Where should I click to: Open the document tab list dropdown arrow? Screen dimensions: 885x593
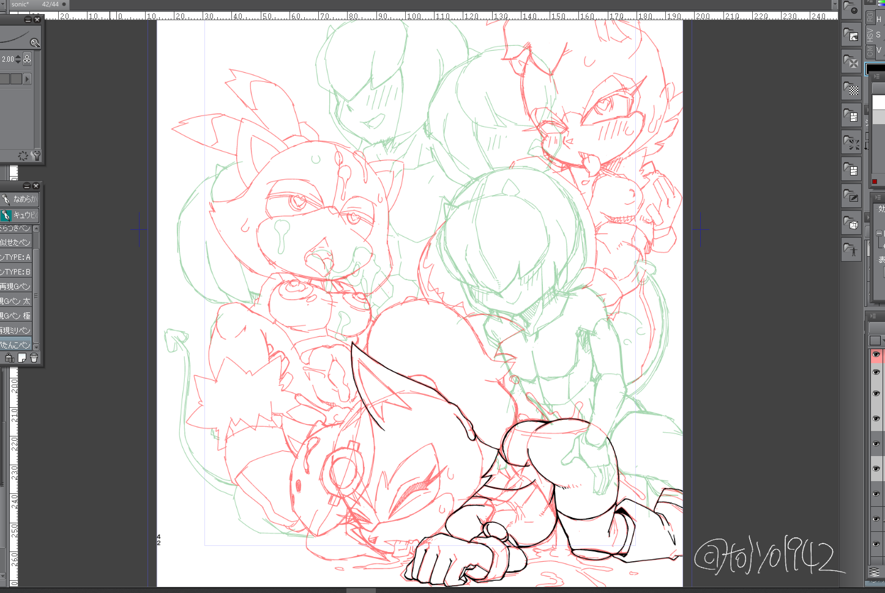click(835, 4)
